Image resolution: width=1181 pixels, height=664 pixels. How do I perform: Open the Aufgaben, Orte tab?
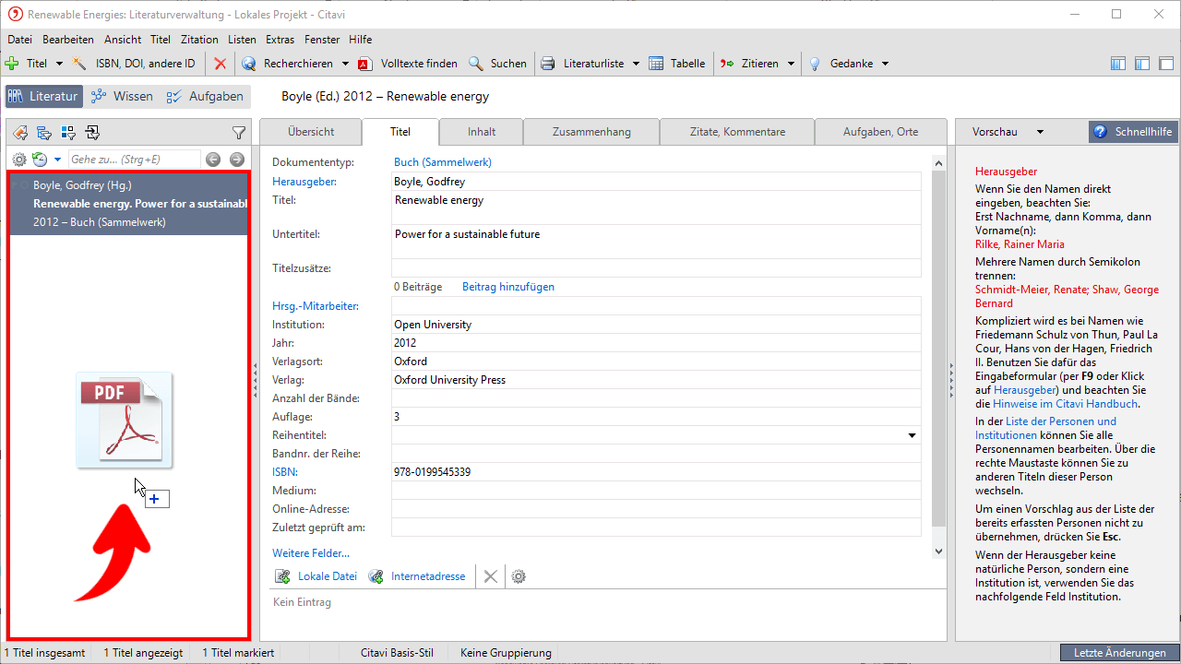[880, 132]
